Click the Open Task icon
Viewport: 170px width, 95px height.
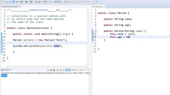pos(48,2)
